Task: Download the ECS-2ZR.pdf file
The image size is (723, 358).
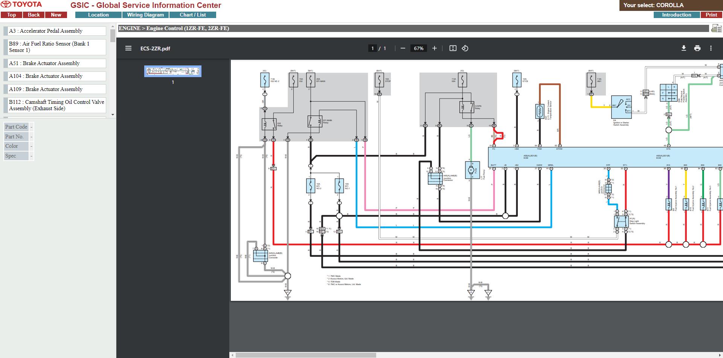Action: [684, 48]
